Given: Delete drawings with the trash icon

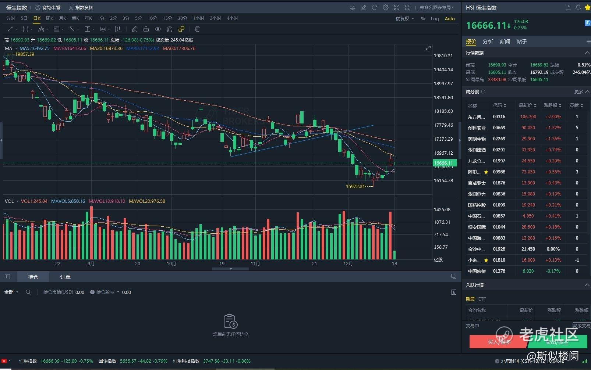Looking at the screenshot, I should [197, 29].
